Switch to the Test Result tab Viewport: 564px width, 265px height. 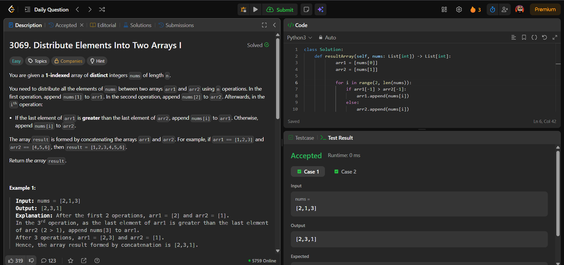[336, 138]
